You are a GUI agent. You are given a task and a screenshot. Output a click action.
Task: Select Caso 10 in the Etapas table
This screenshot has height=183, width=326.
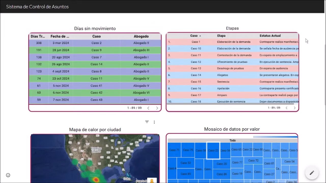(x=196, y=49)
